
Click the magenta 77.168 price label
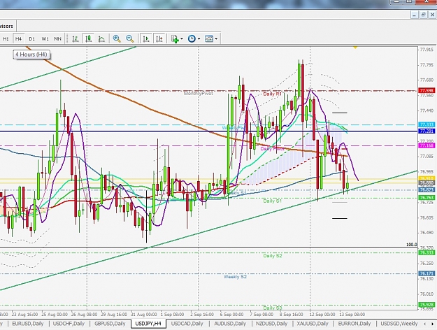coord(427,145)
